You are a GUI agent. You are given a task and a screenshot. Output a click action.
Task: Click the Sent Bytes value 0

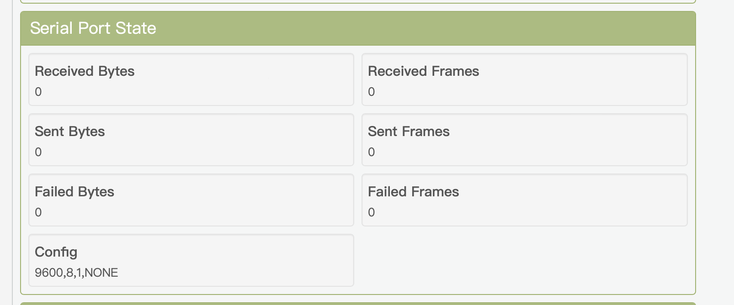point(38,152)
